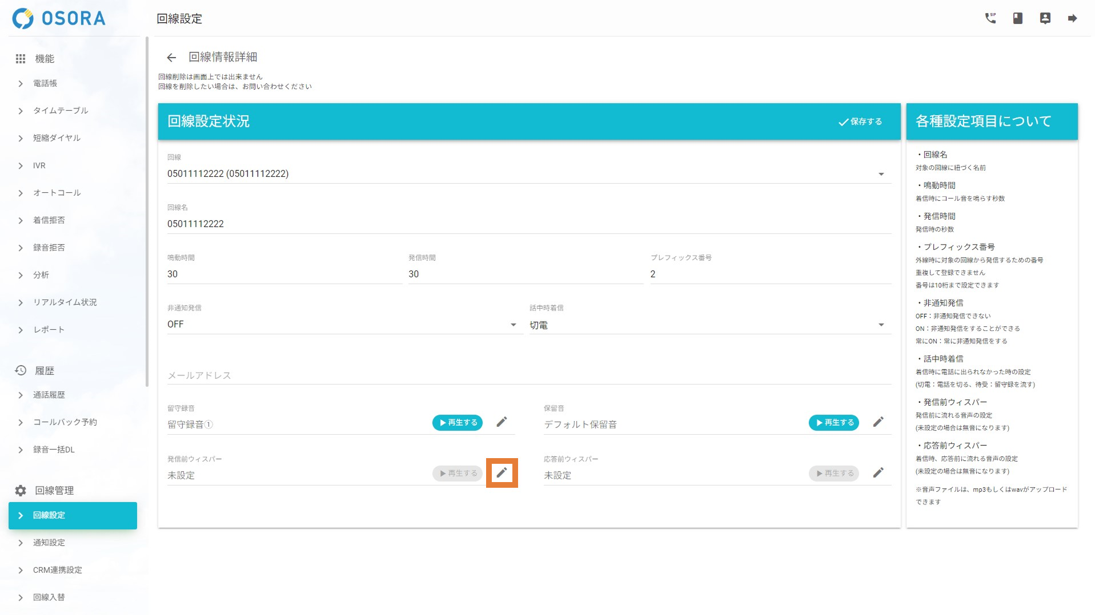
Task: Edit the 保留音 hold music setting
Action: pyautogui.click(x=878, y=422)
